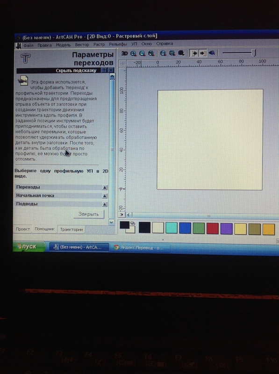Click the Windows 'пуск' Start button
The image size is (279, 374).
click(x=29, y=246)
